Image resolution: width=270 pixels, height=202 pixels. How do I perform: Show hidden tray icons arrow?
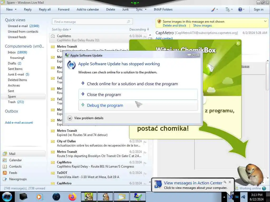coord(224,197)
